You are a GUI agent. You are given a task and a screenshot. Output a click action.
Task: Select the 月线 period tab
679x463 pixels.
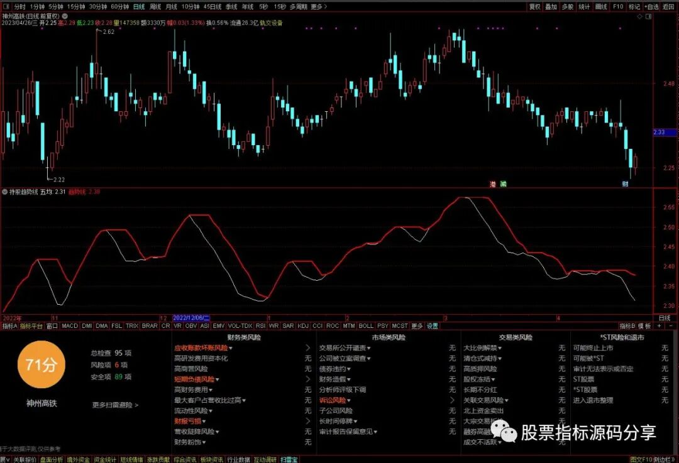click(x=172, y=6)
